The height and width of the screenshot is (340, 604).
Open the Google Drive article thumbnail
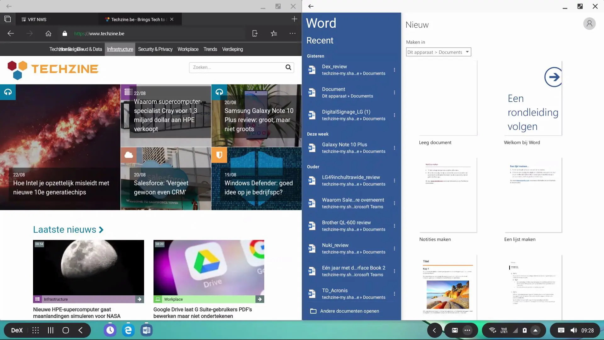[x=209, y=268]
